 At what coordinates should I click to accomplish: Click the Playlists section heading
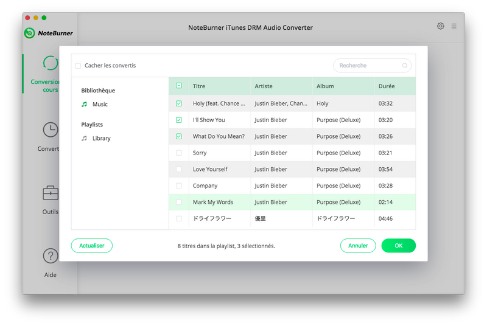[x=92, y=125]
